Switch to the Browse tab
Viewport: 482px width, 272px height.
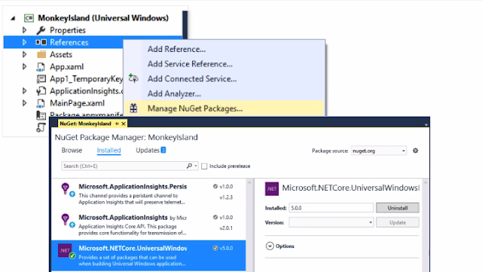tap(72, 150)
